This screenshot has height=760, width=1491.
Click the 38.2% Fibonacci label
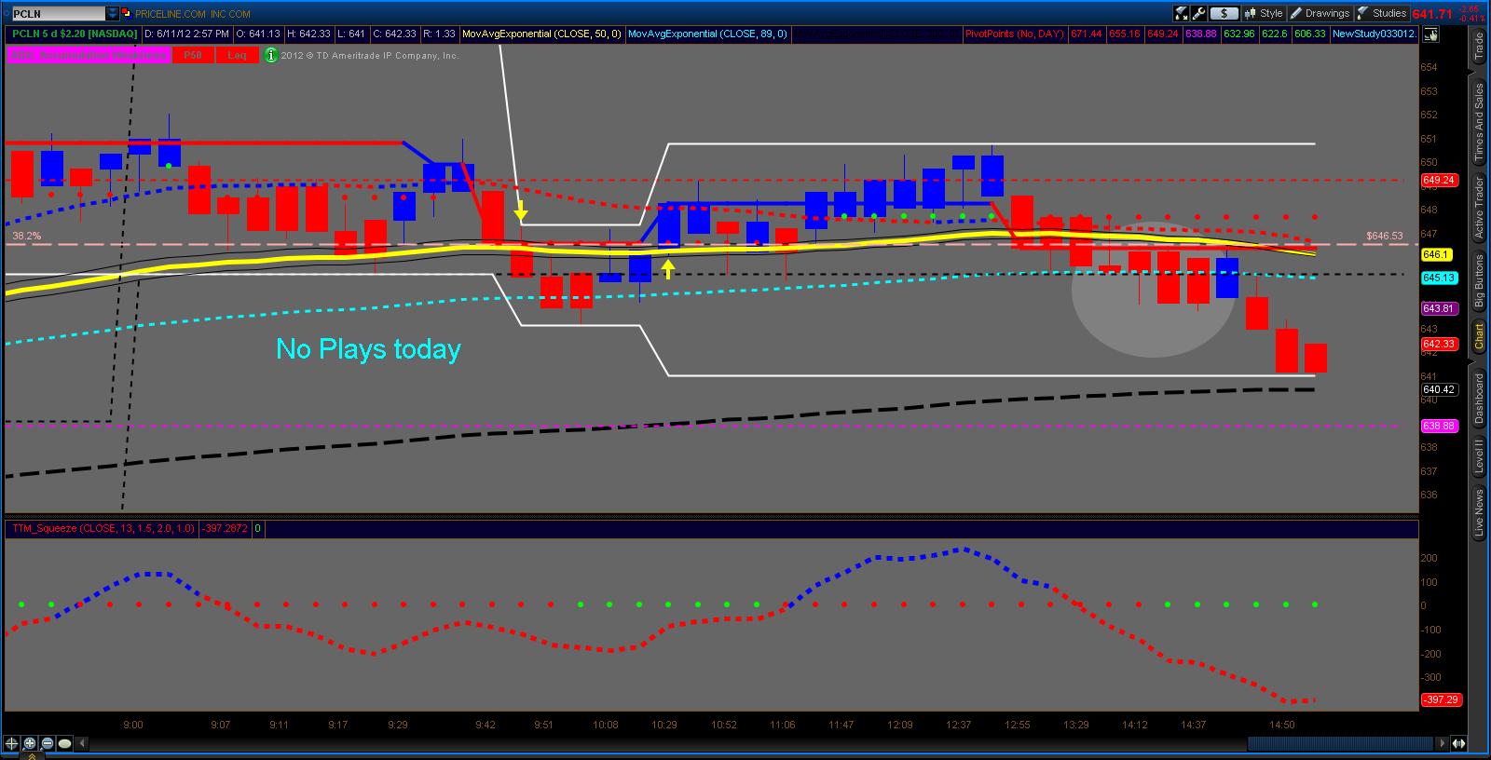(26, 237)
